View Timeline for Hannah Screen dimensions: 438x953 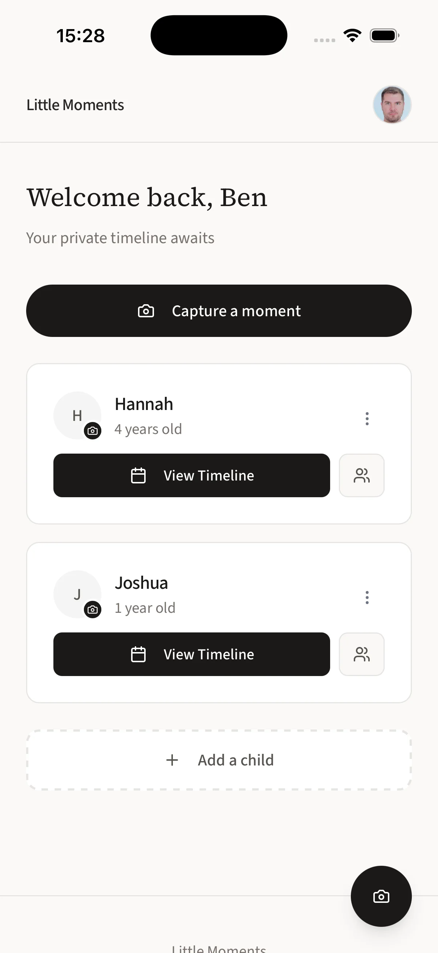coord(191,475)
